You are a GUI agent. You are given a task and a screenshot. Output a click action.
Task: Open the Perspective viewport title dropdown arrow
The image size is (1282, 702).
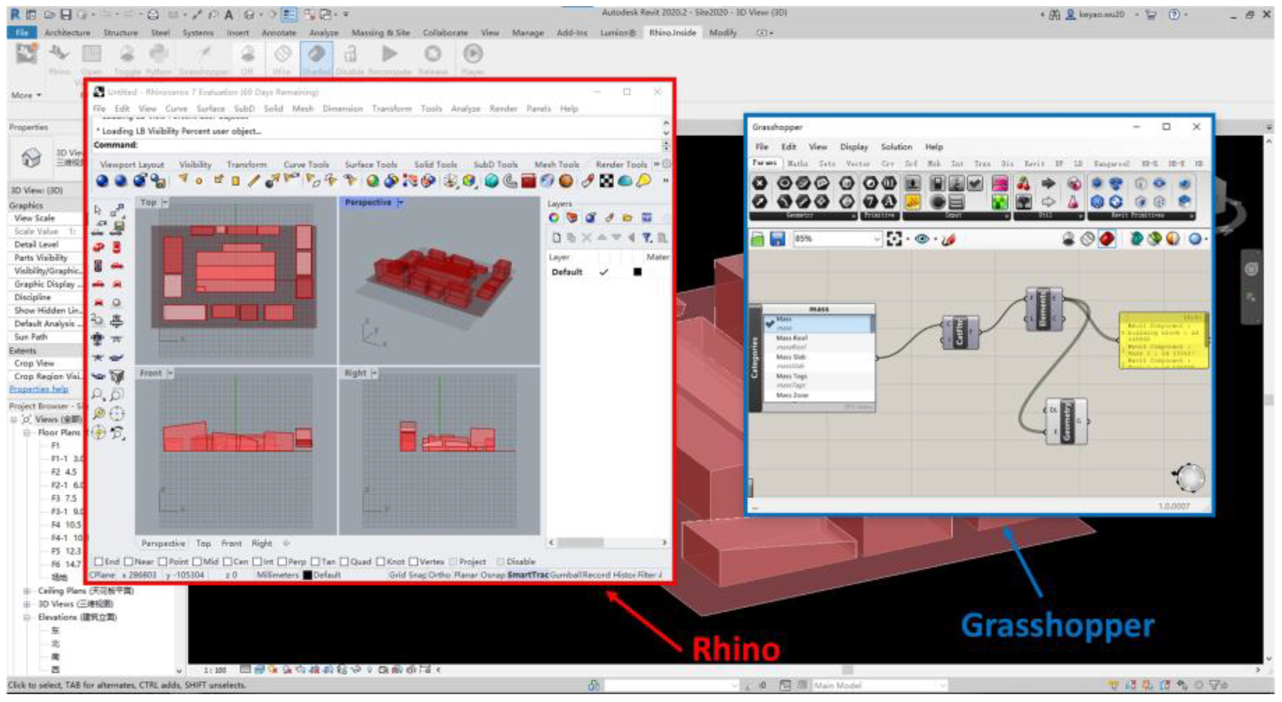(400, 202)
